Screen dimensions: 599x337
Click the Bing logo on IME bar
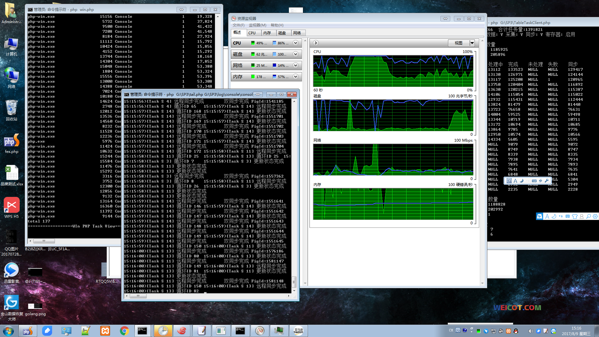click(539, 216)
